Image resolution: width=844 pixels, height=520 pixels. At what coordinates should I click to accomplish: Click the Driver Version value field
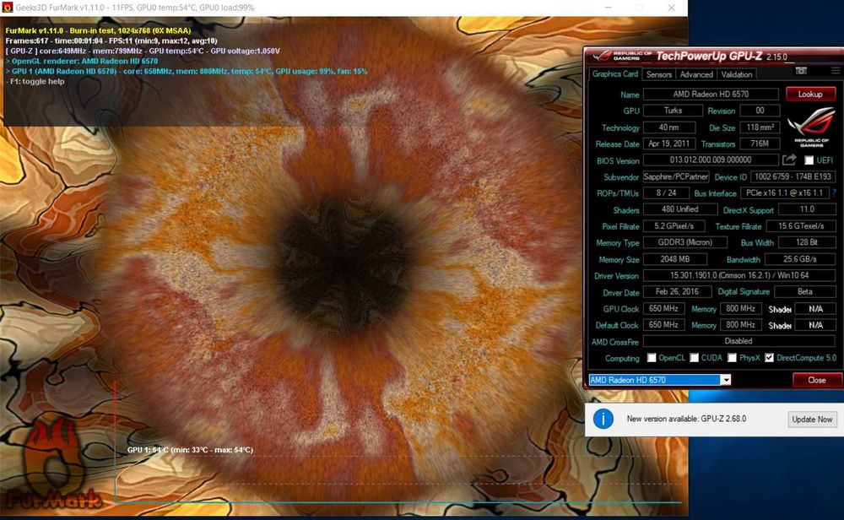(x=739, y=275)
